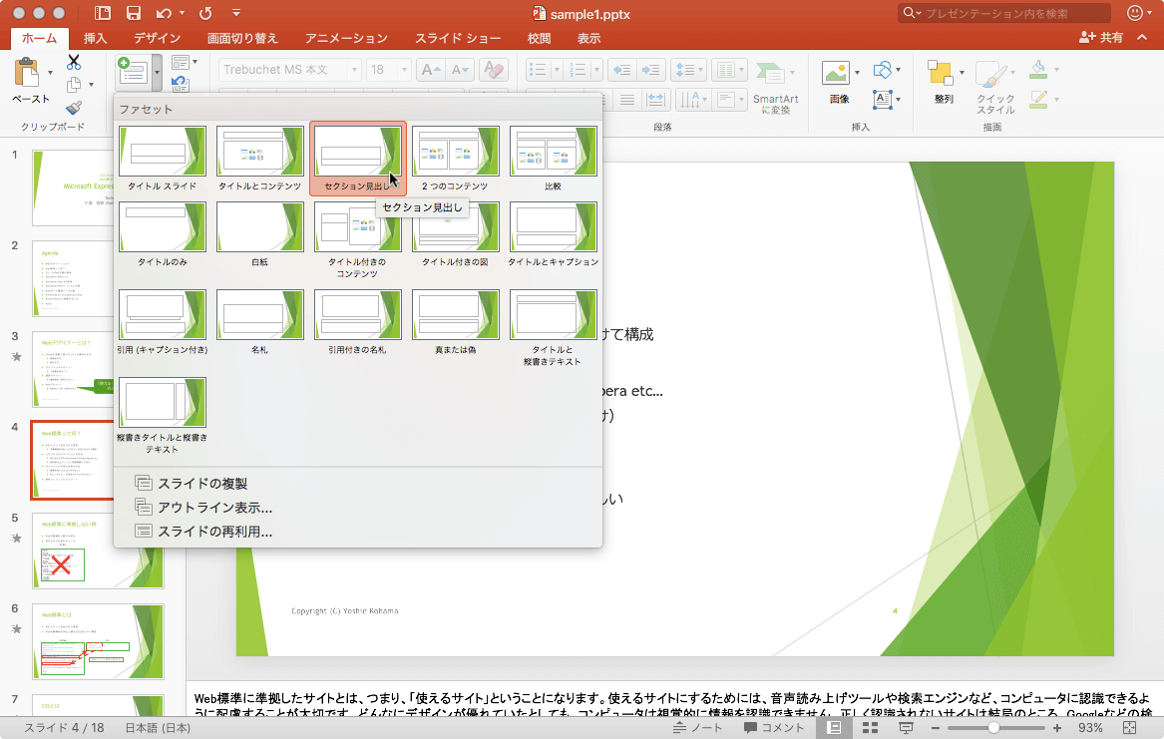Click the Format Painter brush icon

pos(74,108)
